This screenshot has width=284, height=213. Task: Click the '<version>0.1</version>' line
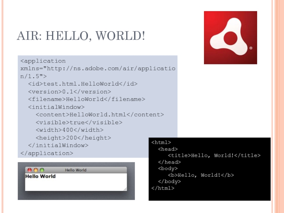(x=70, y=92)
